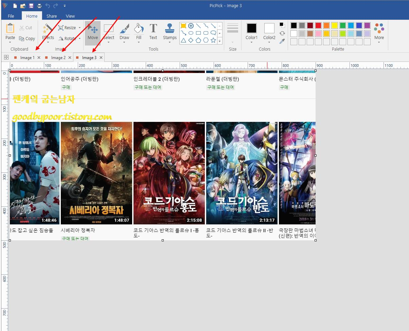Switch to the Home ribbon tab
Image resolution: width=409 pixels, height=331 pixels.
(32, 16)
